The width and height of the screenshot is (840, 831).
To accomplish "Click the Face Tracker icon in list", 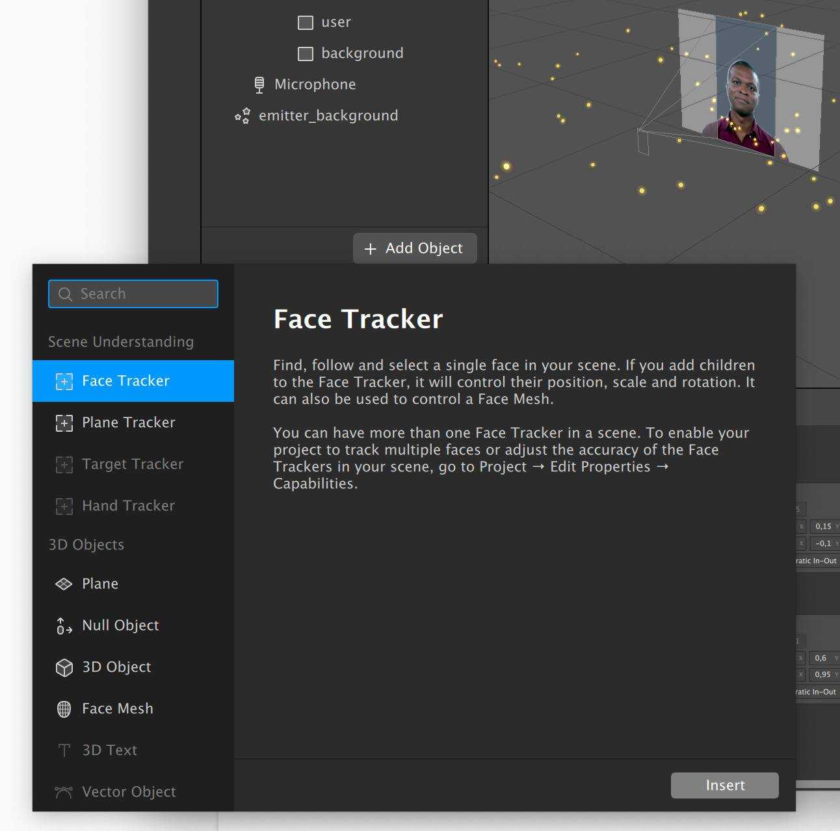I will pos(64,381).
